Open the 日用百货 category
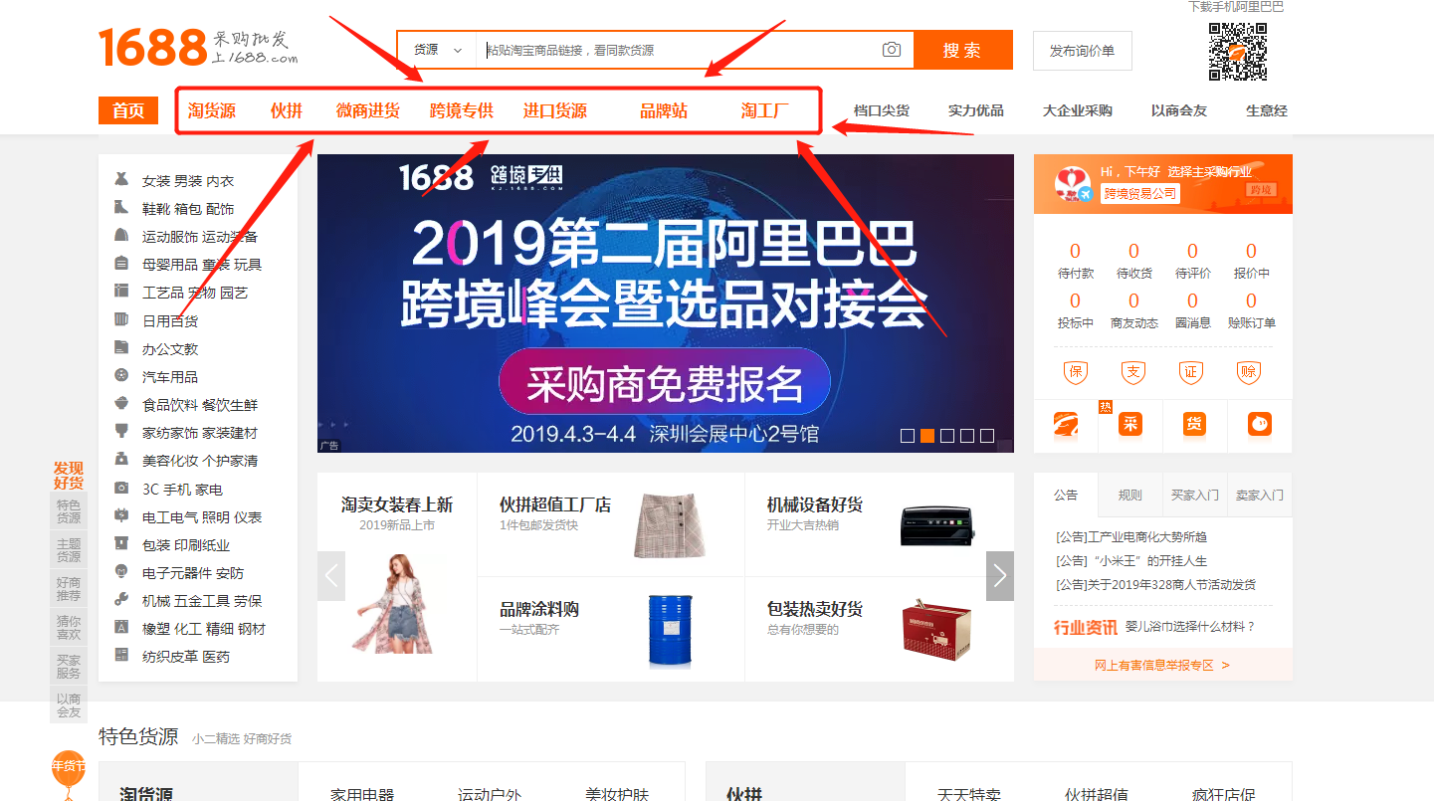 tap(170, 321)
